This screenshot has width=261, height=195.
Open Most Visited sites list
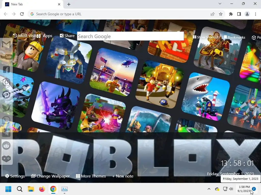coord(25,36)
